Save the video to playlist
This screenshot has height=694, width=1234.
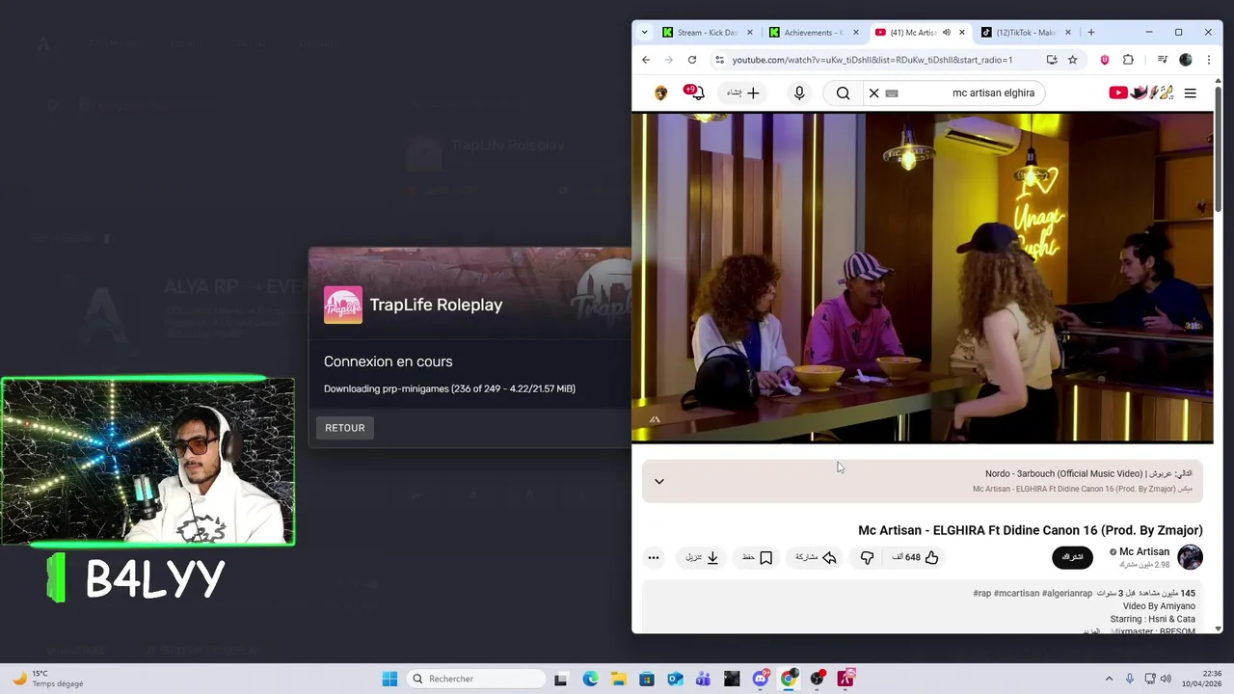tap(758, 557)
